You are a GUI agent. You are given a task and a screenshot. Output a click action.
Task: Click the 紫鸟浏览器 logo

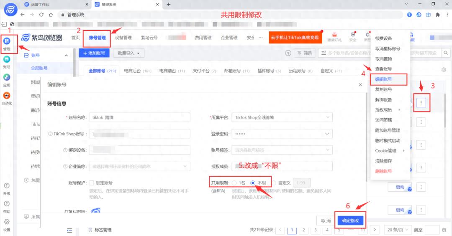(x=42, y=38)
